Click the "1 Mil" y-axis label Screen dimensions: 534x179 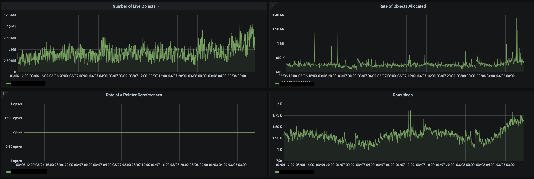click(x=281, y=44)
